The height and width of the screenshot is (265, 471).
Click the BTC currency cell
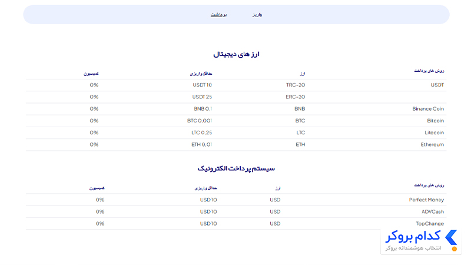click(x=300, y=121)
